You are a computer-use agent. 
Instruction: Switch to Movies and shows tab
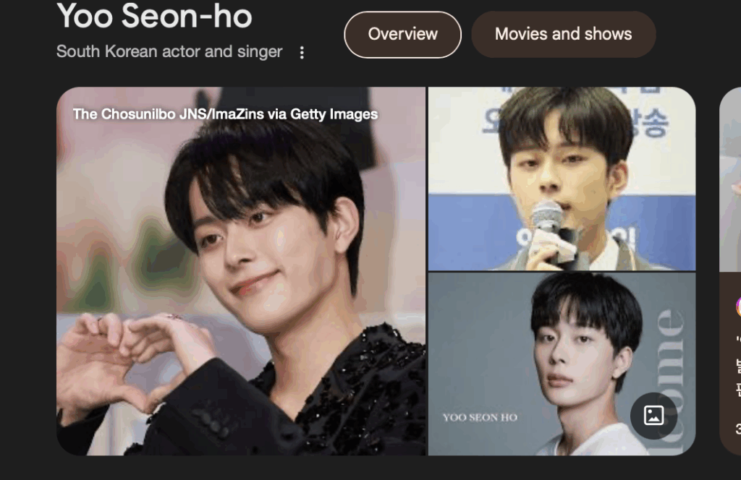563,35
